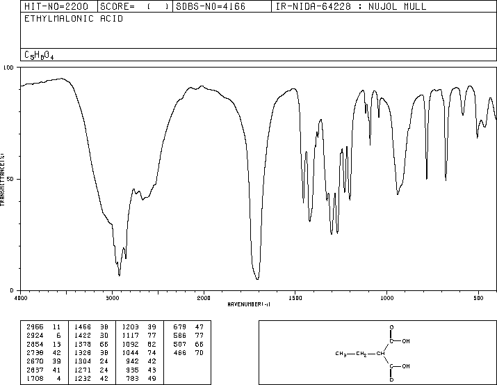
Task: Click the 507 wavenumber cell in the peak table
Action: click(180, 344)
